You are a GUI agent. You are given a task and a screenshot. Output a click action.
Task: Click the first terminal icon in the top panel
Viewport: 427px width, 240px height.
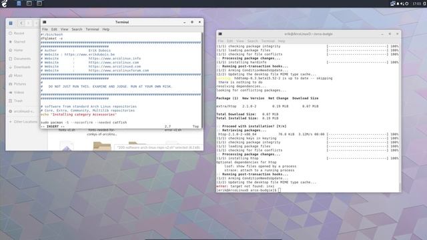pos(29,3)
